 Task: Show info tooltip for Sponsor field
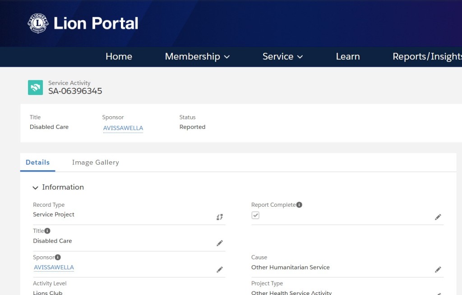[58, 257]
